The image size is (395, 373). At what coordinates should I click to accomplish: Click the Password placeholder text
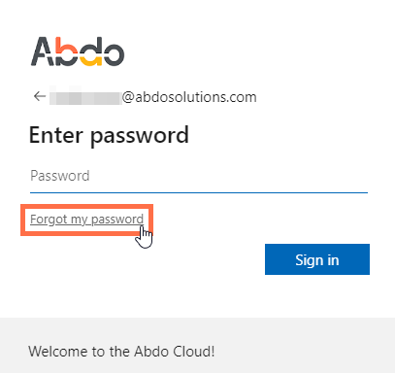[60, 176]
